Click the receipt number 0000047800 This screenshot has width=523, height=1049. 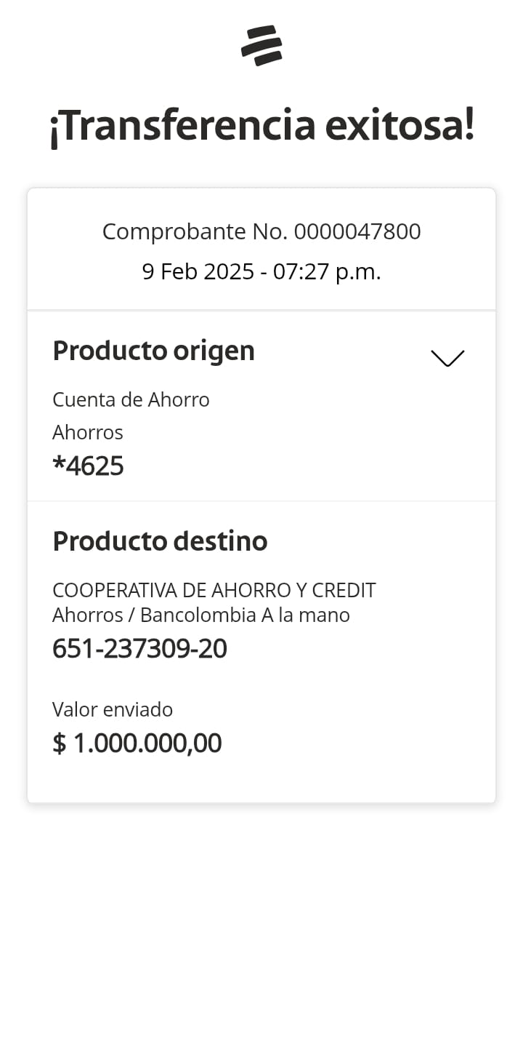[357, 231]
